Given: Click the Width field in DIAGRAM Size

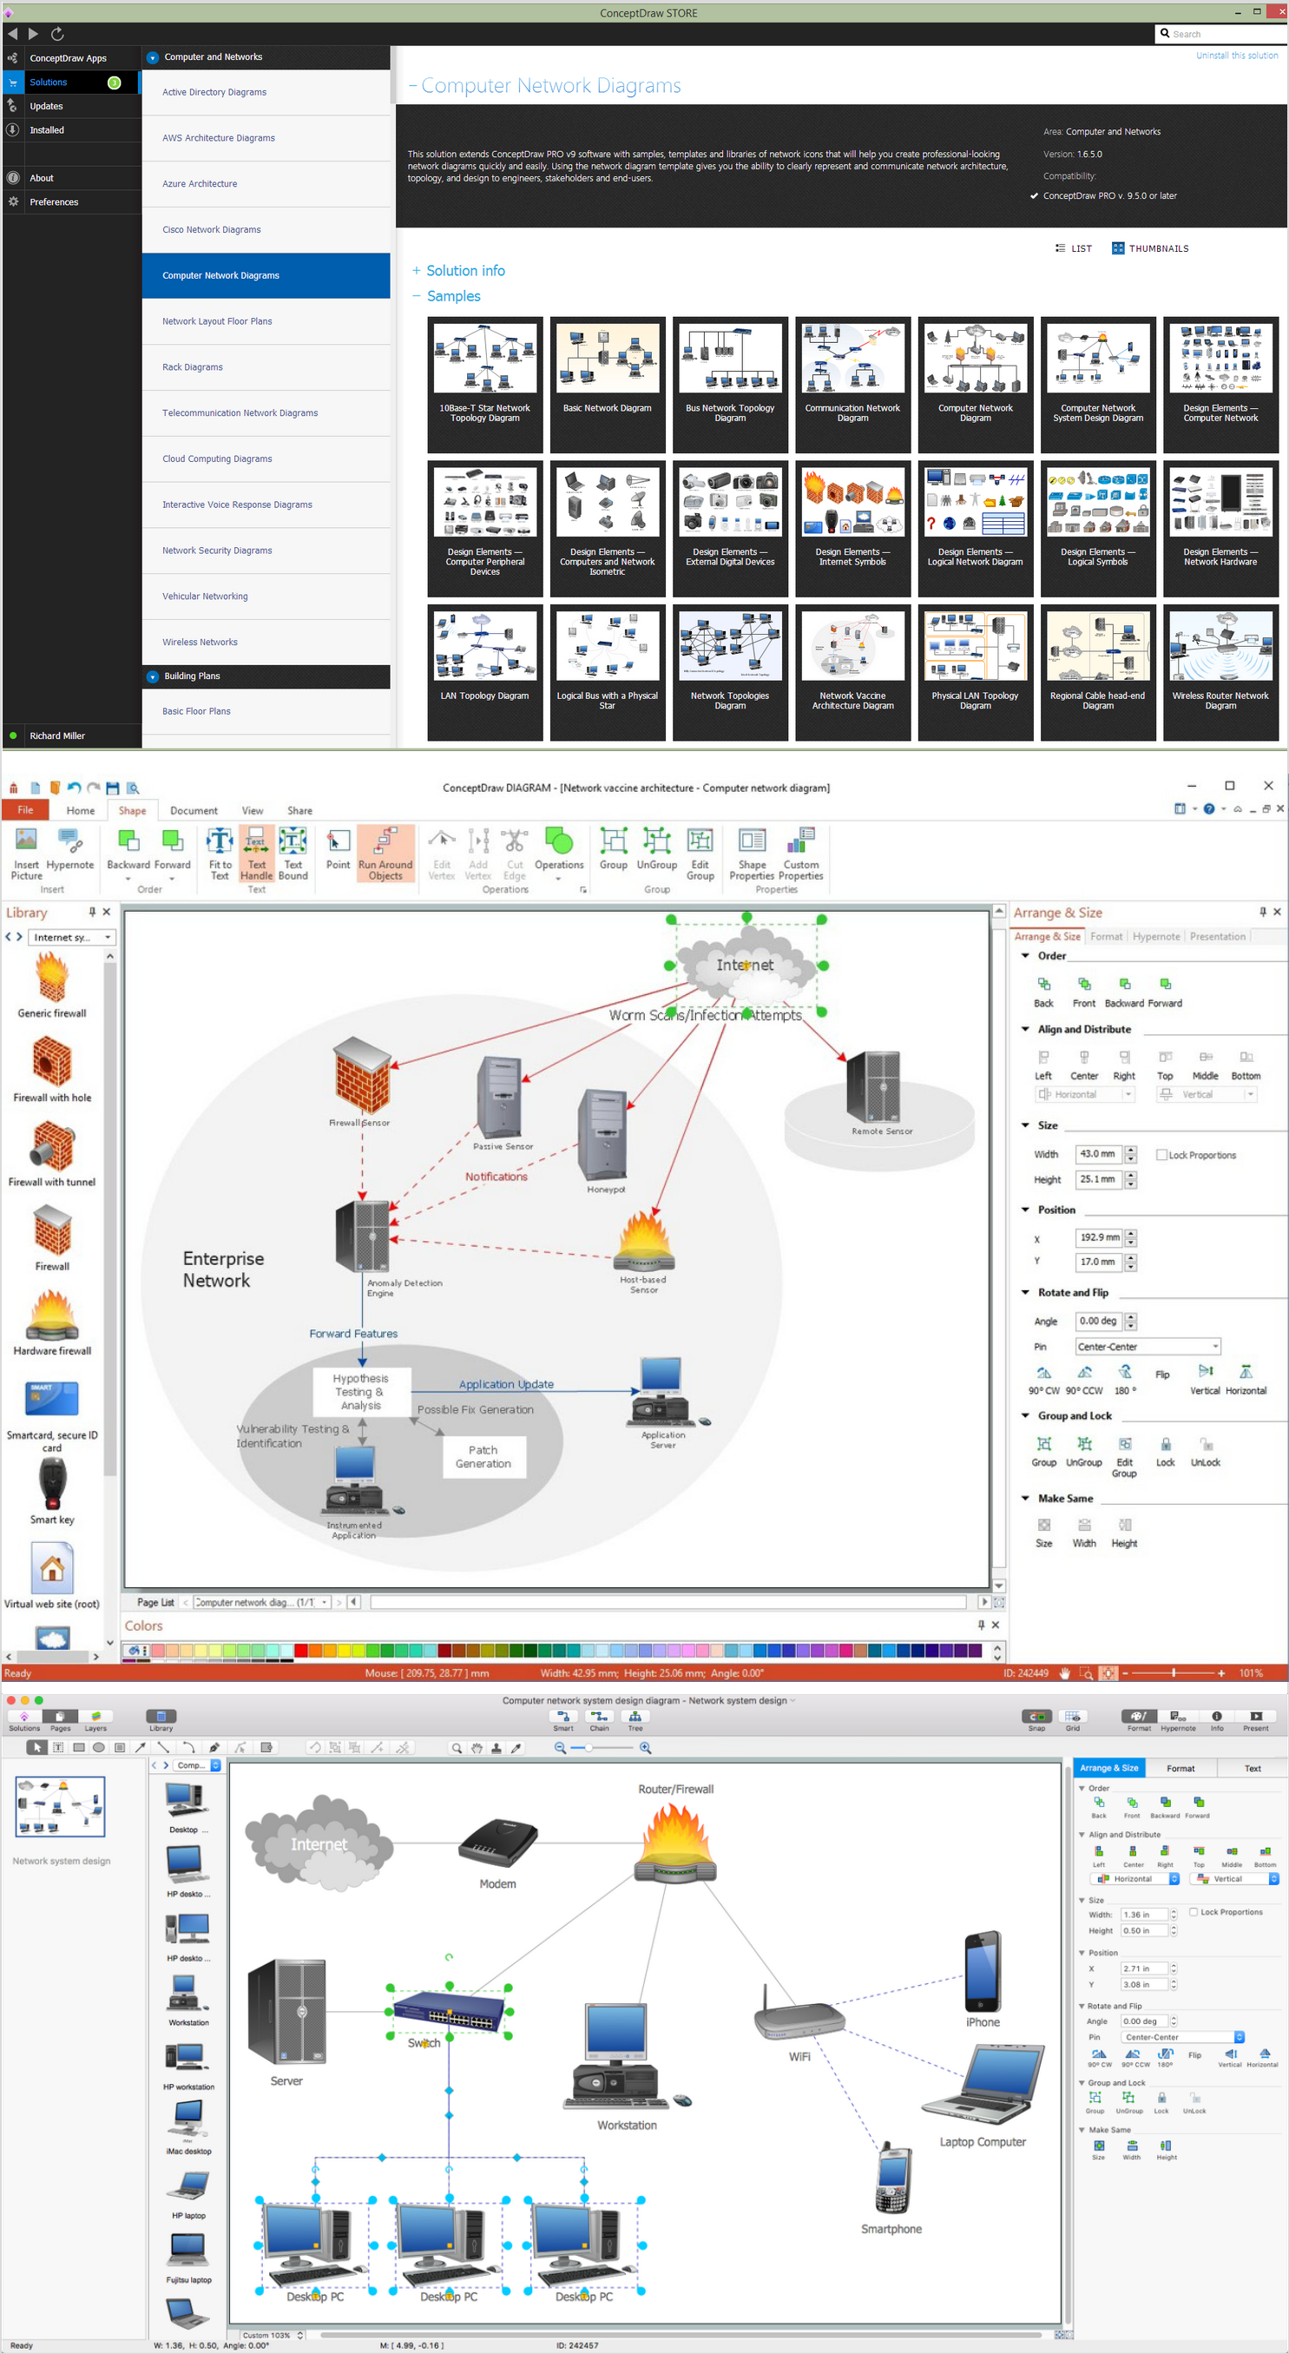Looking at the screenshot, I should (x=1098, y=1154).
